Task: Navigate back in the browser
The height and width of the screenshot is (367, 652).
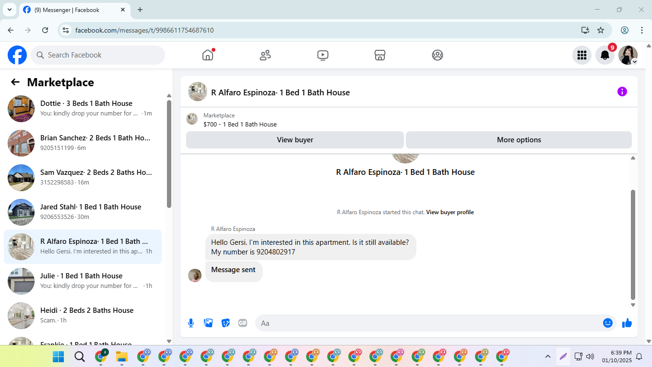Action: [x=11, y=30]
